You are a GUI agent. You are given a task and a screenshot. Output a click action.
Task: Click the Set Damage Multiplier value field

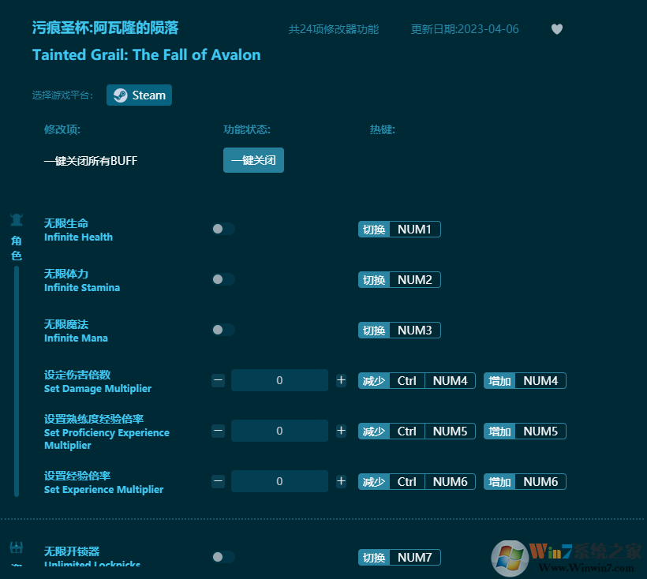(x=279, y=380)
